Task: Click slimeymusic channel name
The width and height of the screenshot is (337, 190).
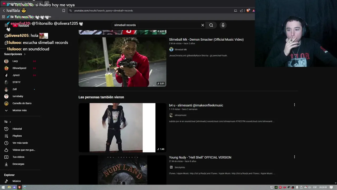Action: [x=180, y=115]
